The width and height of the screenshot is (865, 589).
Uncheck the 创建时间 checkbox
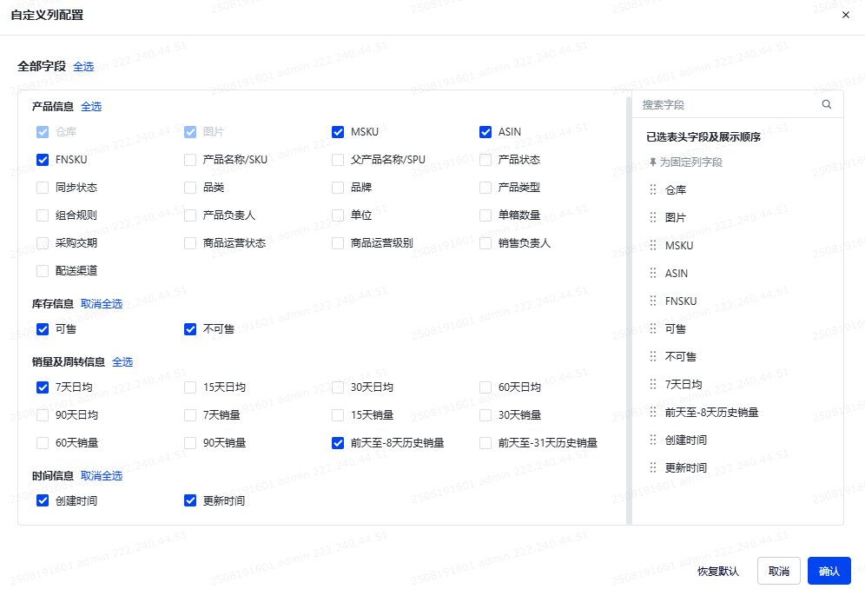click(43, 500)
